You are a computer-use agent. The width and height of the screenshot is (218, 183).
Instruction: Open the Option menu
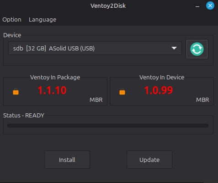coord(12,20)
